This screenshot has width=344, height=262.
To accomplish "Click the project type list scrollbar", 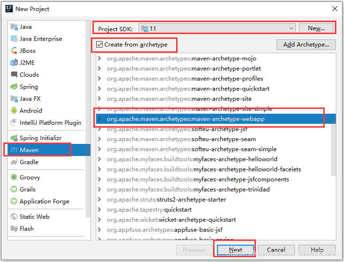I will [88, 119].
